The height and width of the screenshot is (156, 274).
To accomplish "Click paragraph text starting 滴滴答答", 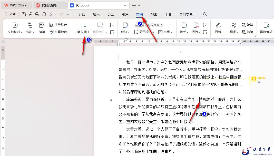I will pos(180,110).
